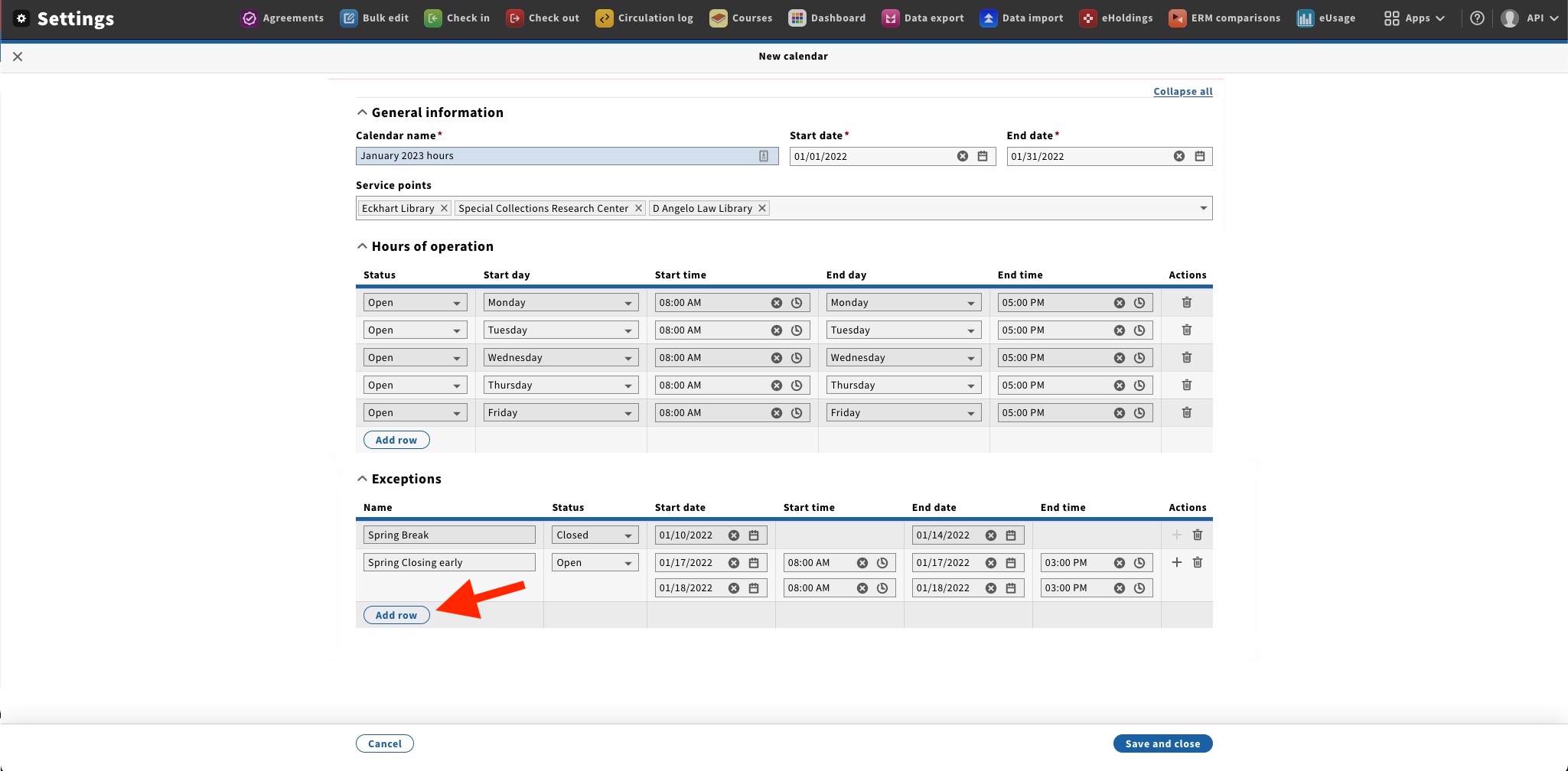The width and height of the screenshot is (1568, 771).
Task: Open the eUsage app
Action: click(x=1326, y=18)
